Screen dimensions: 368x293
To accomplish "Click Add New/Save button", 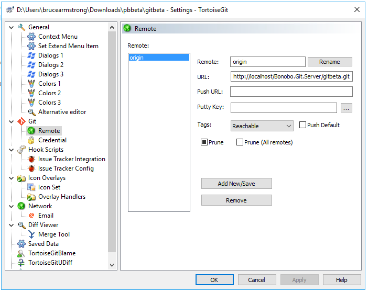I will (236, 184).
